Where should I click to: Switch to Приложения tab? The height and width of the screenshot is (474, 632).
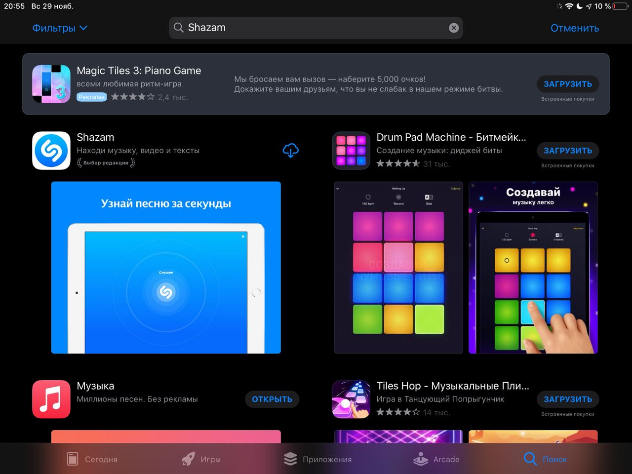317,459
